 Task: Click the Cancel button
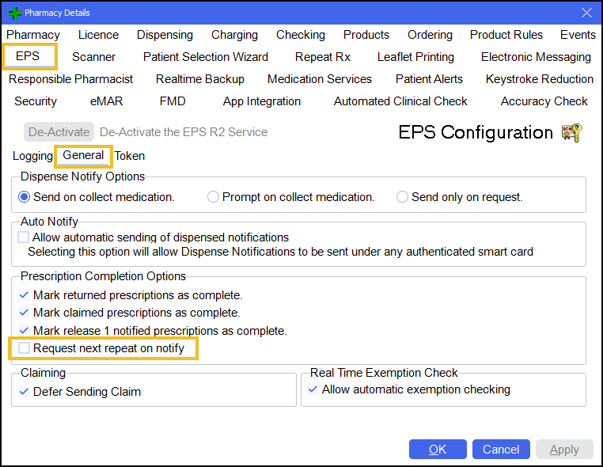click(x=501, y=450)
